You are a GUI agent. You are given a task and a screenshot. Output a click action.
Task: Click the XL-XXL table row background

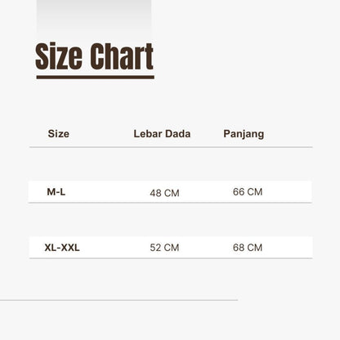click(171, 248)
